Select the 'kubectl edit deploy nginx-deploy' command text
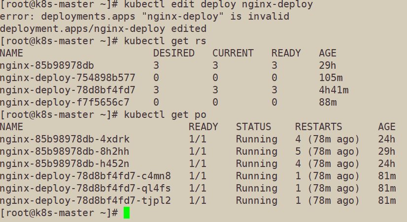The image size is (407, 222). click(x=218, y=4)
